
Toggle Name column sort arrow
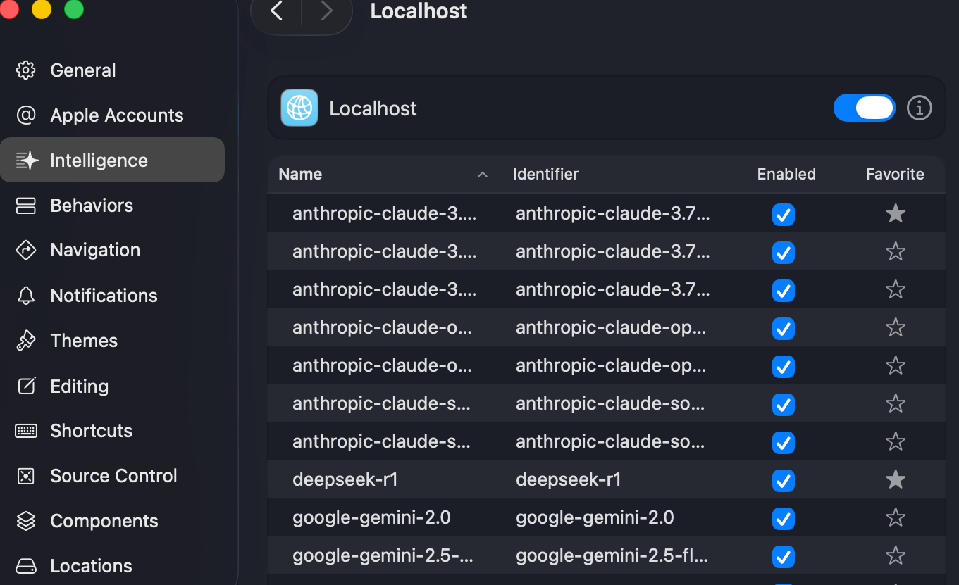point(483,175)
